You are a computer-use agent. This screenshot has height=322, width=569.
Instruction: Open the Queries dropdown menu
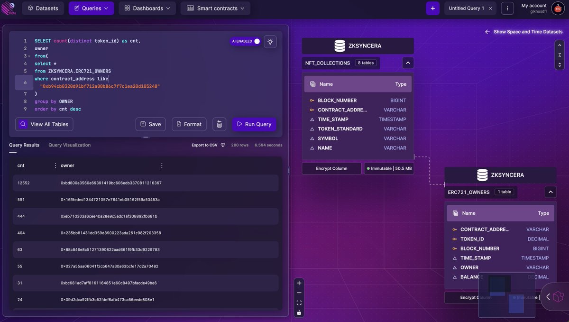(91, 8)
